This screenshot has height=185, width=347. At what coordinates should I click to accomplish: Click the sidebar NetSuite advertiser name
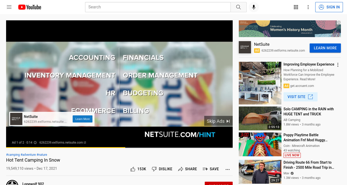coord(262,44)
